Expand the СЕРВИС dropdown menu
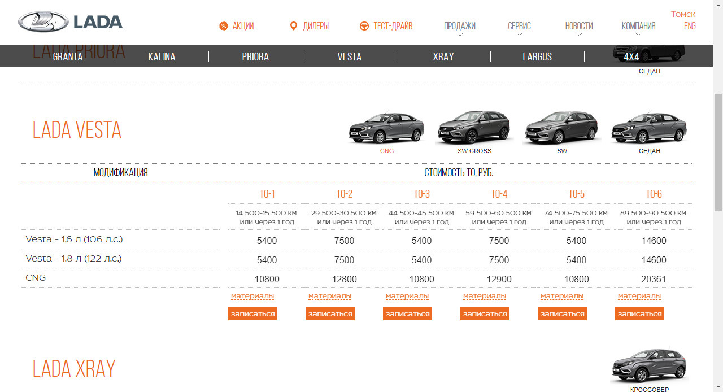723x392 pixels. pyautogui.click(x=519, y=27)
